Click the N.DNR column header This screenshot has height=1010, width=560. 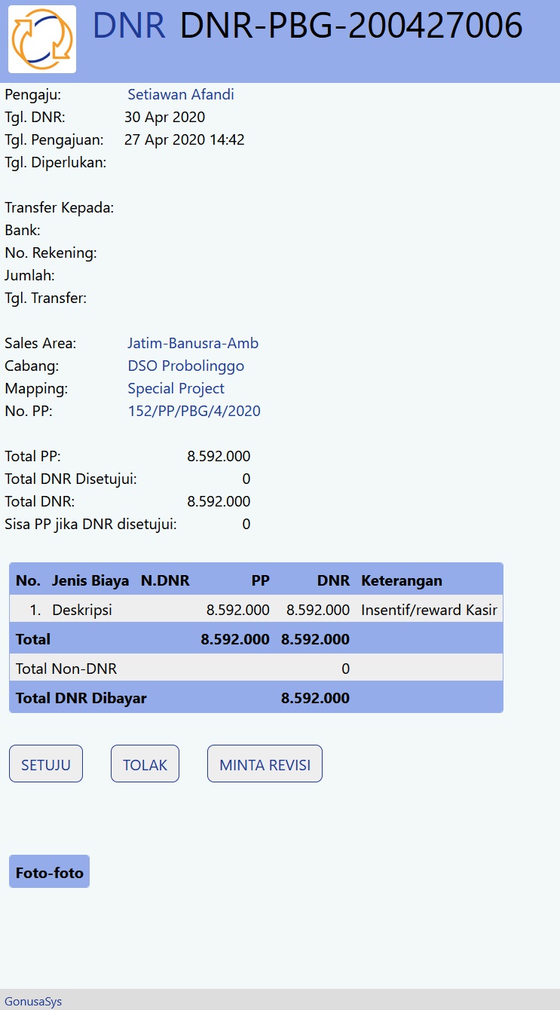pyautogui.click(x=165, y=580)
